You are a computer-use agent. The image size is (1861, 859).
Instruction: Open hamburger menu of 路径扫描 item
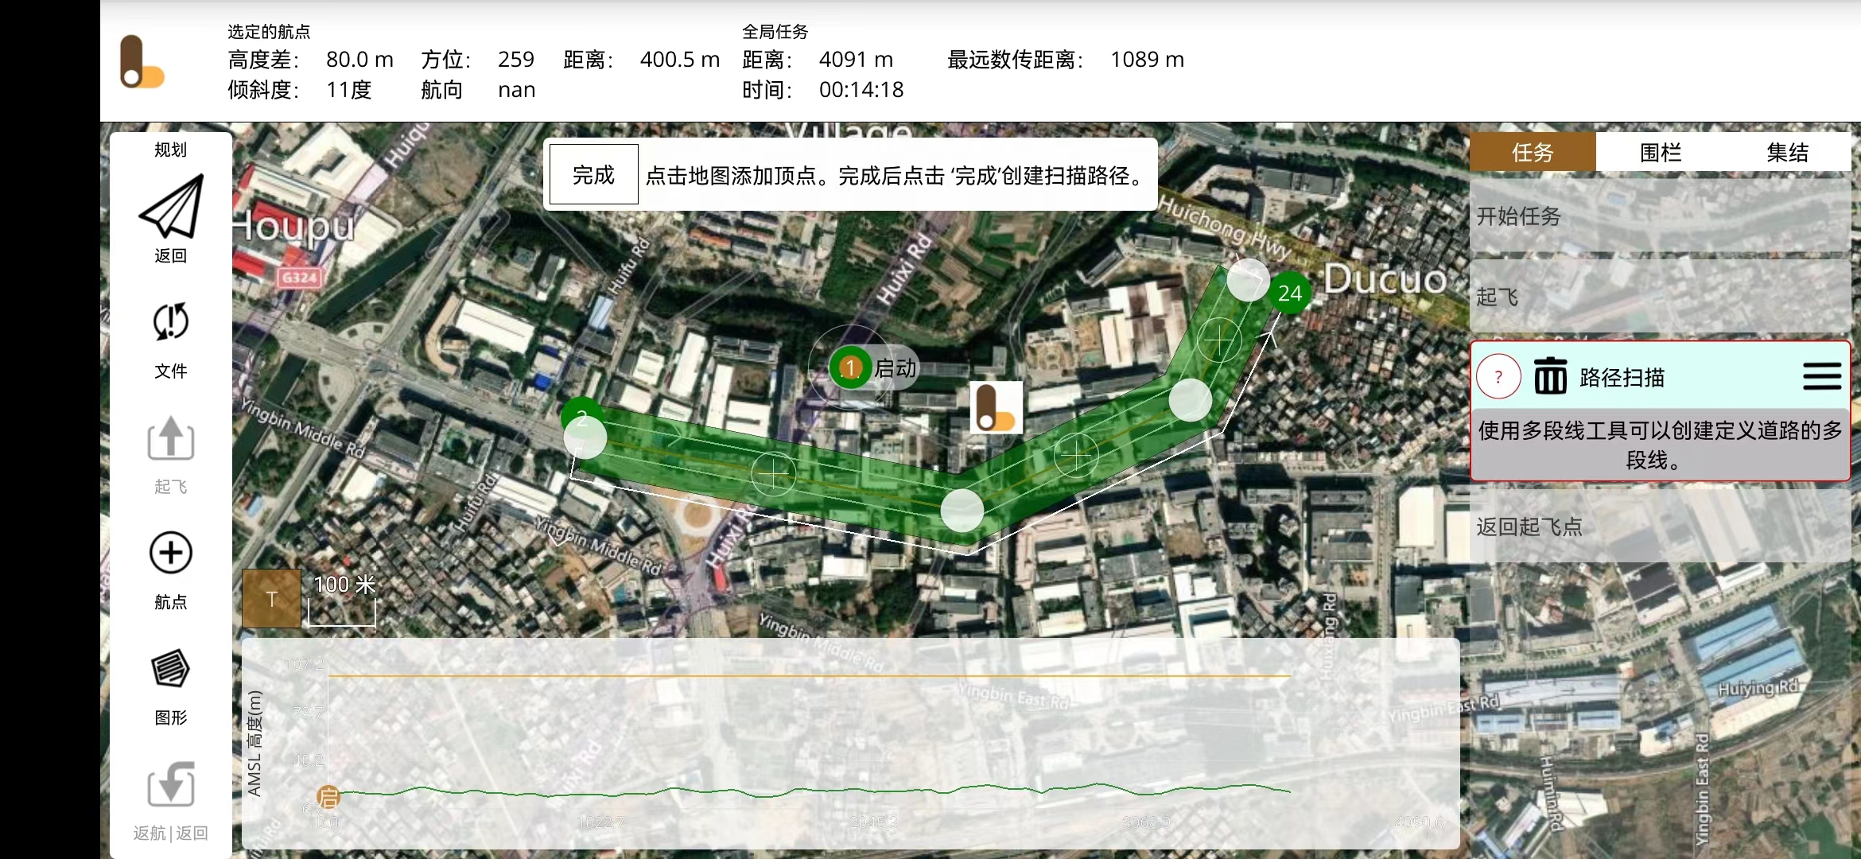pos(1822,376)
